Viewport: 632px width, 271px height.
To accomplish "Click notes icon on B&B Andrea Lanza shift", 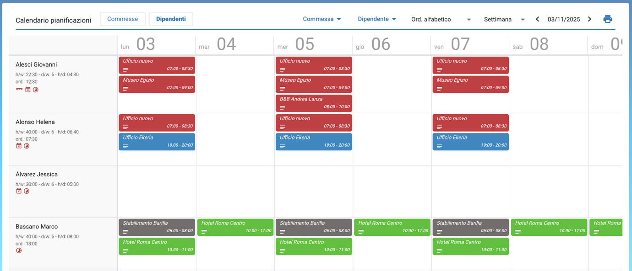I will pos(283,108).
